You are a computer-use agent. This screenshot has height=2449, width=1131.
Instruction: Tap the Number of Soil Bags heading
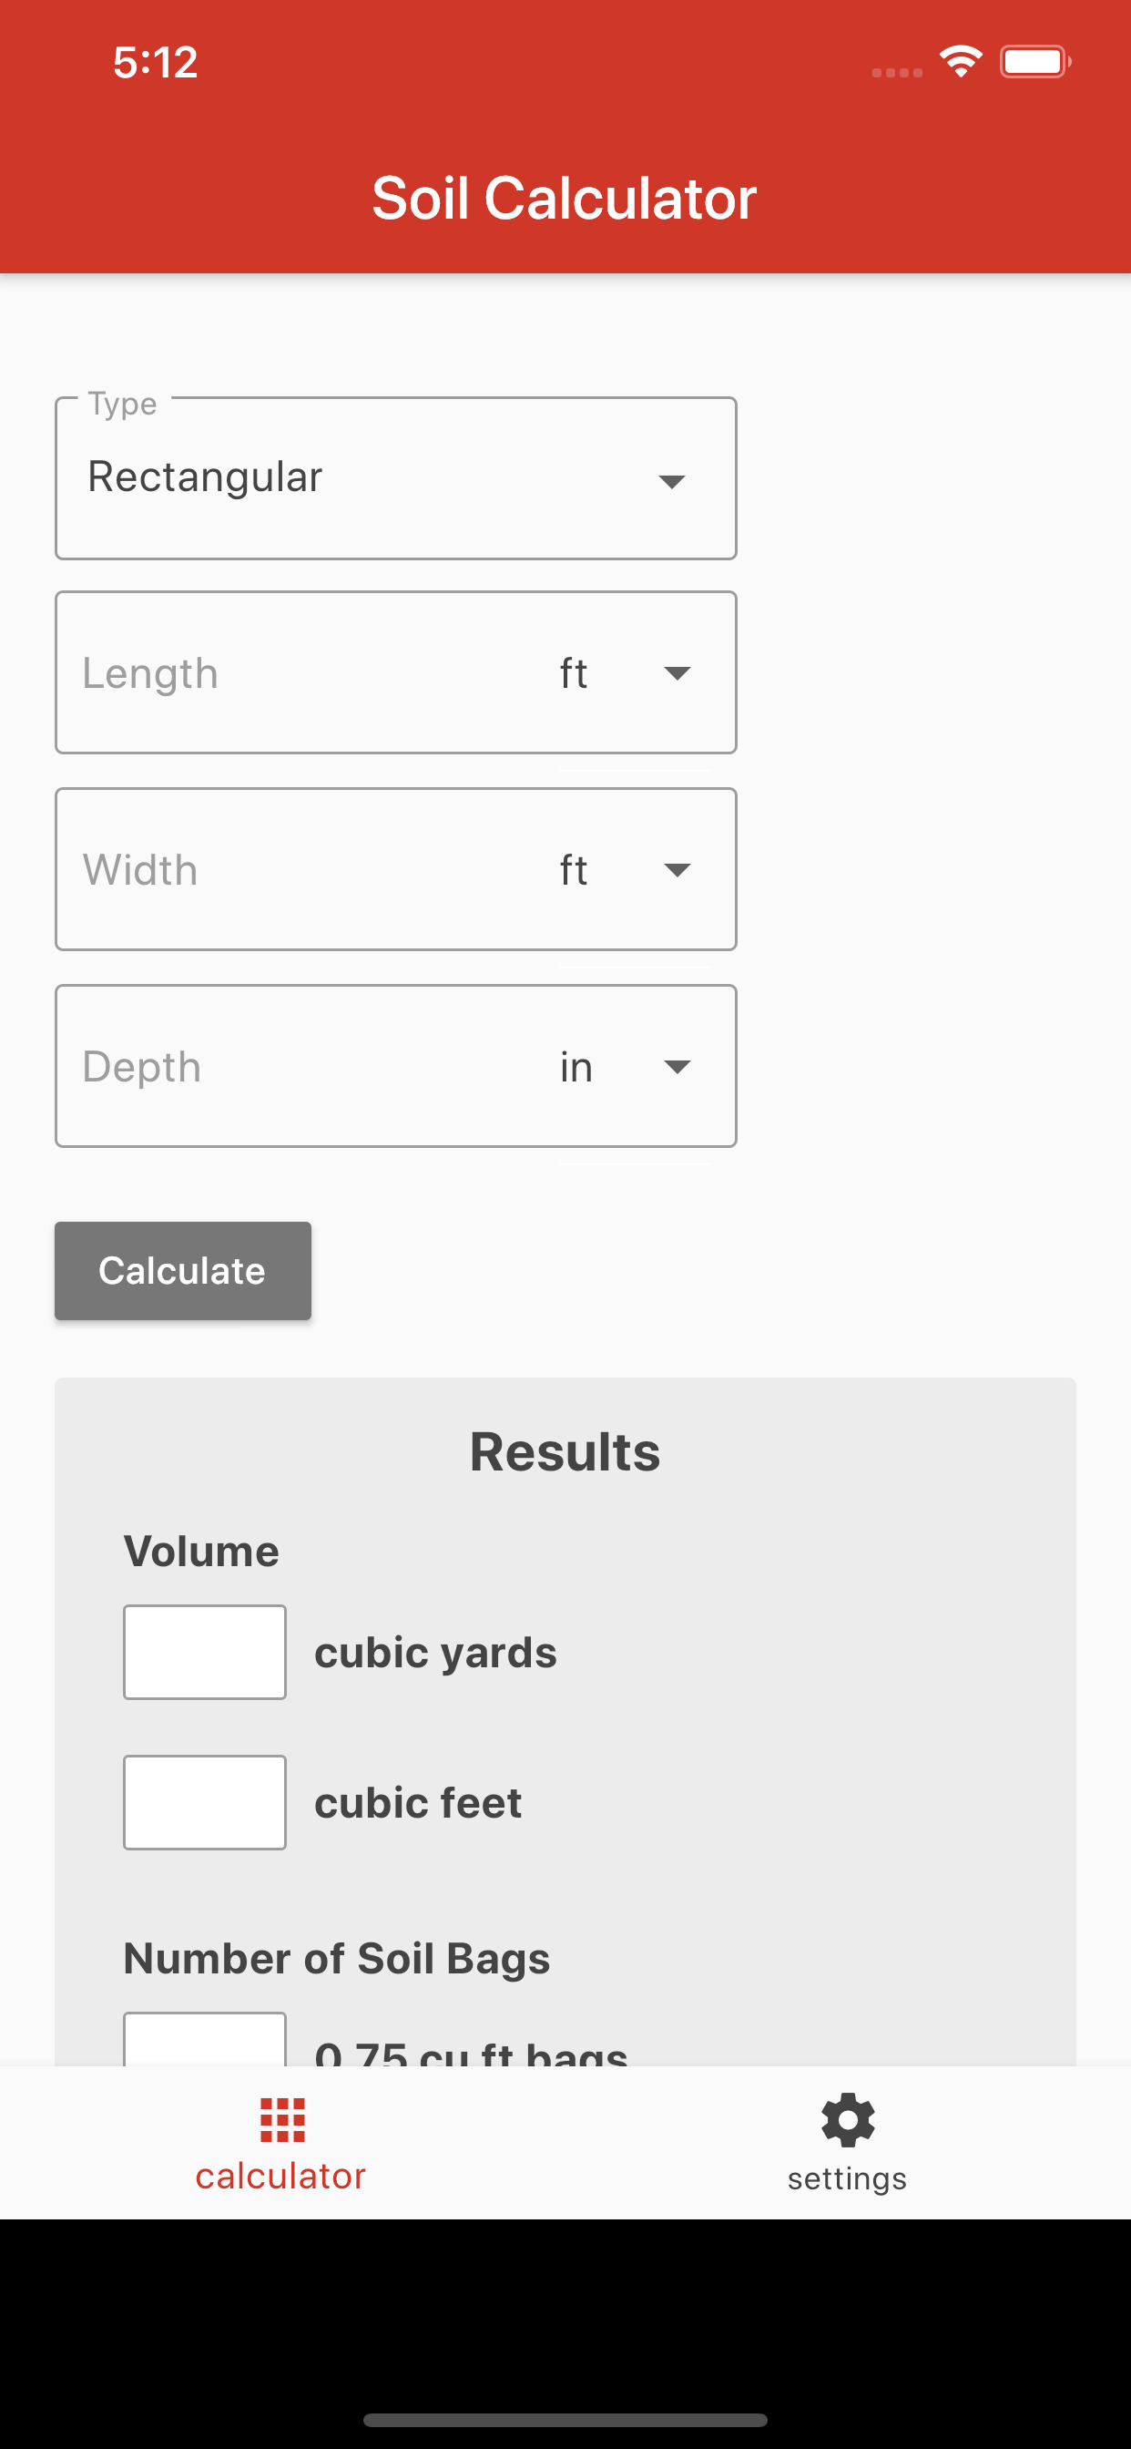tap(336, 1958)
